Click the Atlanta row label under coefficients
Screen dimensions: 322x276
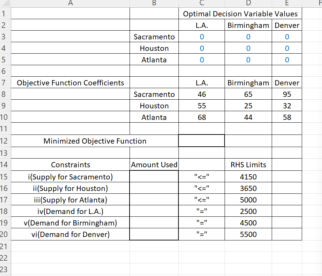[x=154, y=117]
